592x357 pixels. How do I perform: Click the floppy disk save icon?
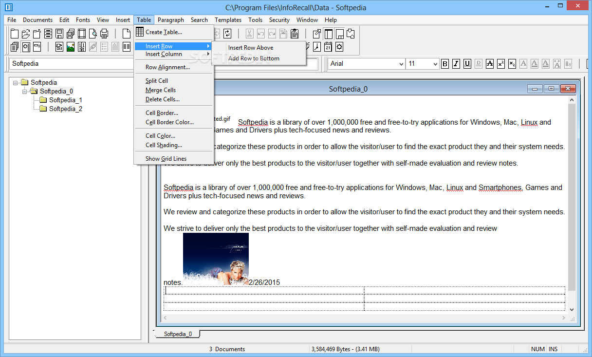tap(59, 34)
